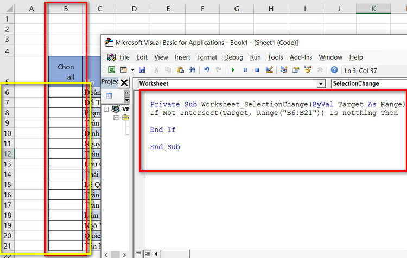
Task: Close the Project pane with the X
Action: tap(124, 82)
